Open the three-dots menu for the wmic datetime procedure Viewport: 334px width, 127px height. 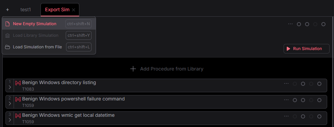point(286,116)
